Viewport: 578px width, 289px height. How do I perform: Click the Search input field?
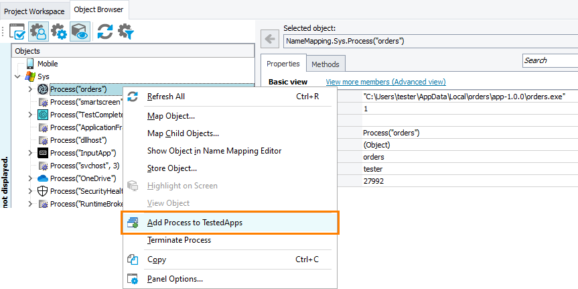[x=549, y=60]
